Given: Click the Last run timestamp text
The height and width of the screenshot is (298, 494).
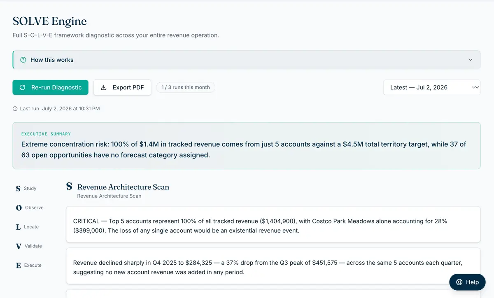Looking at the screenshot, I should [60, 109].
